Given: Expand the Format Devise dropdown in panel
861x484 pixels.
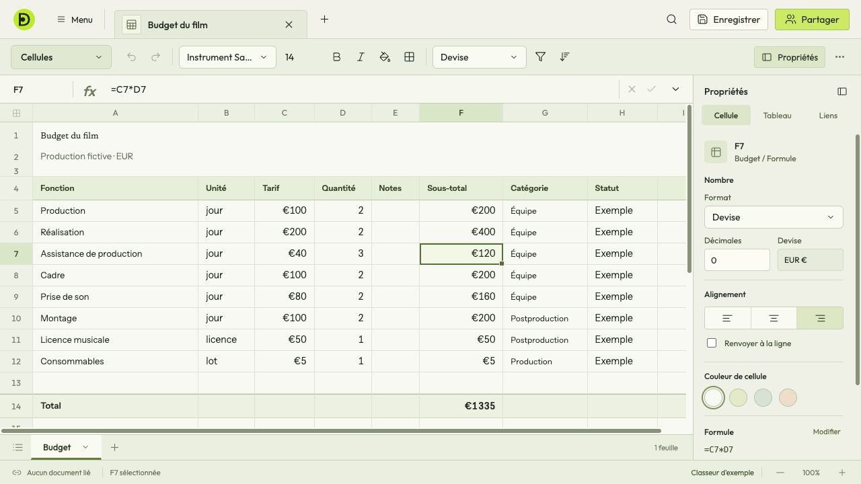Looking at the screenshot, I should (774, 217).
